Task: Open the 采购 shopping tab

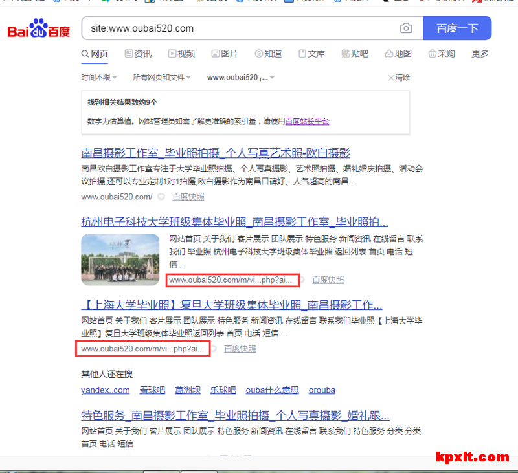Action: [x=442, y=54]
